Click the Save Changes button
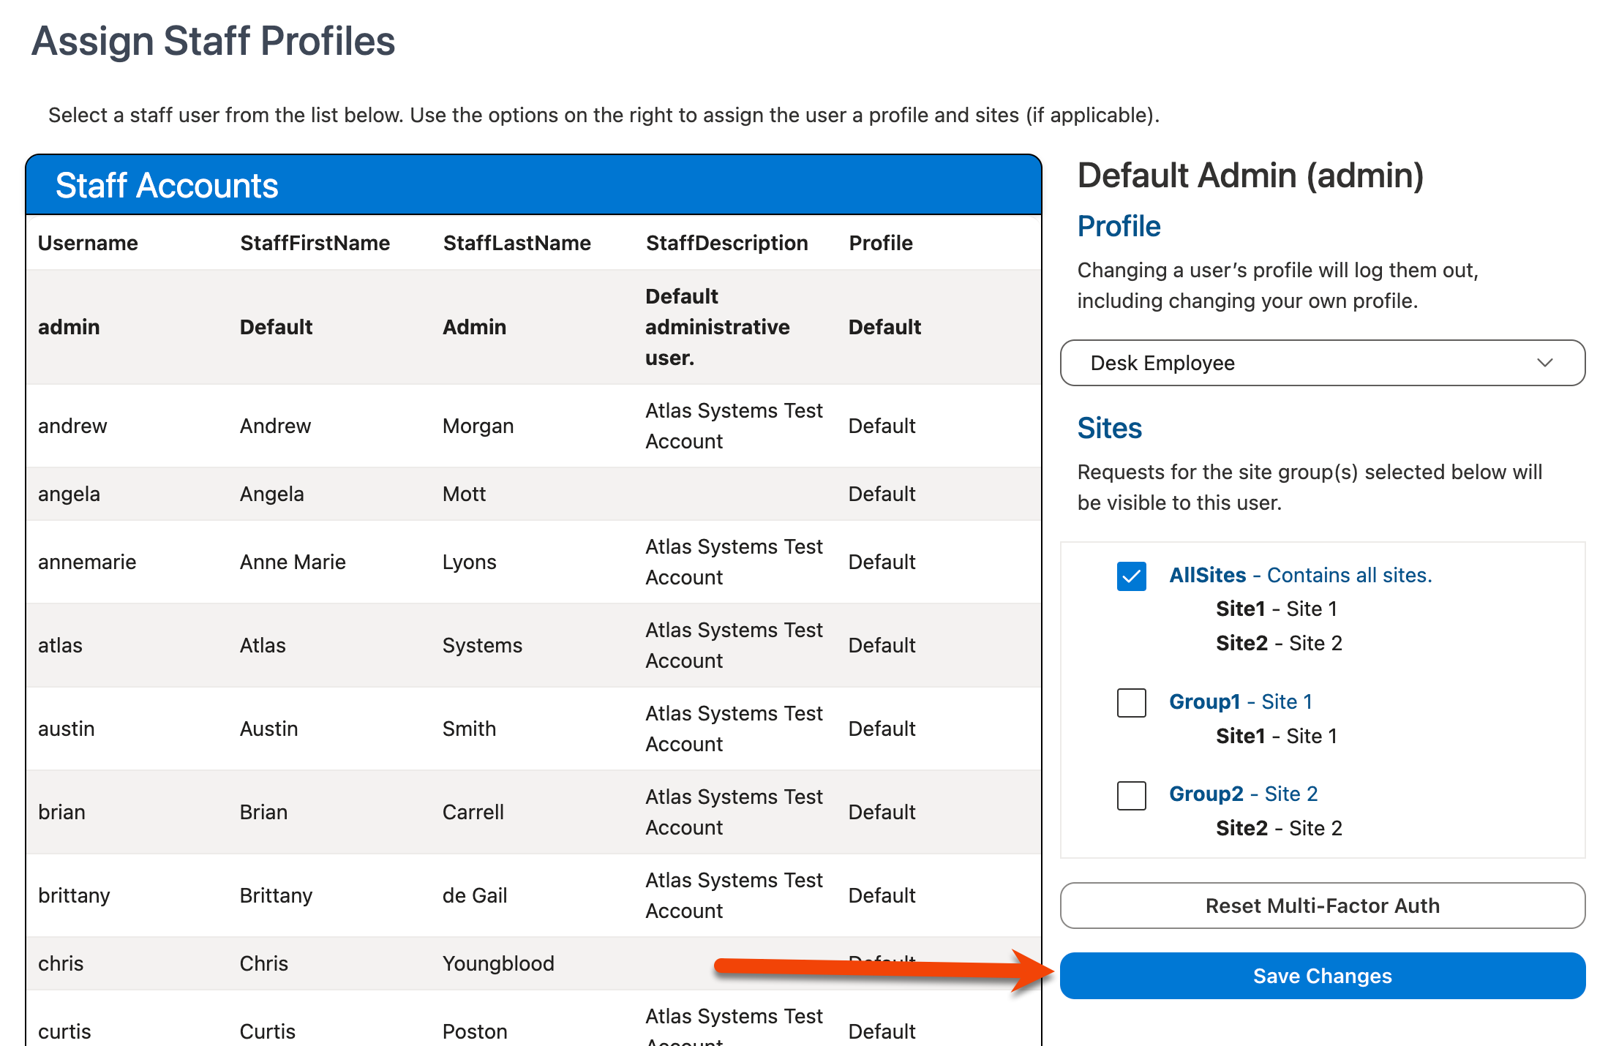Image resolution: width=1608 pixels, height=1046 pixels. coord(1322,976)
